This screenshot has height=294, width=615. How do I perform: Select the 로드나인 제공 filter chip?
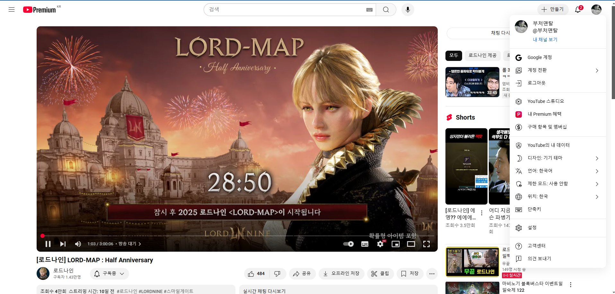tap(482, 55)
